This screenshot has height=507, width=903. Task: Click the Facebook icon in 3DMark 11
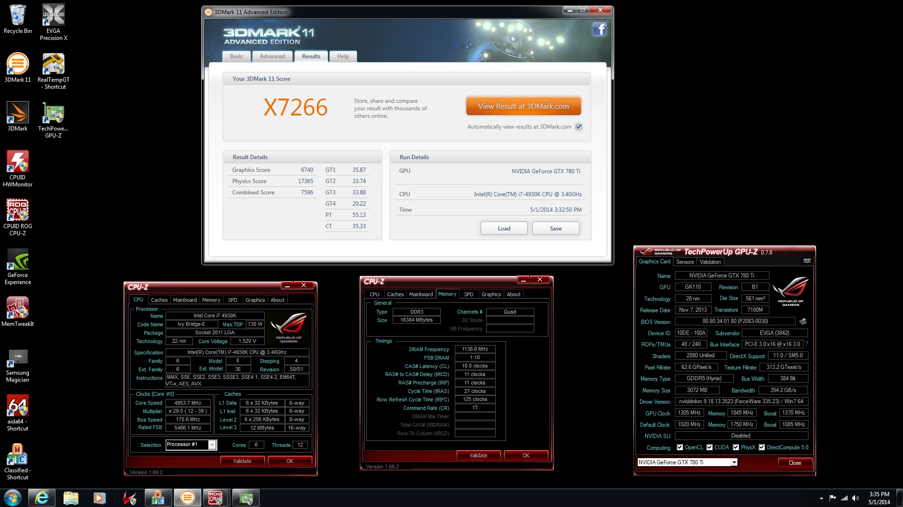599,30
